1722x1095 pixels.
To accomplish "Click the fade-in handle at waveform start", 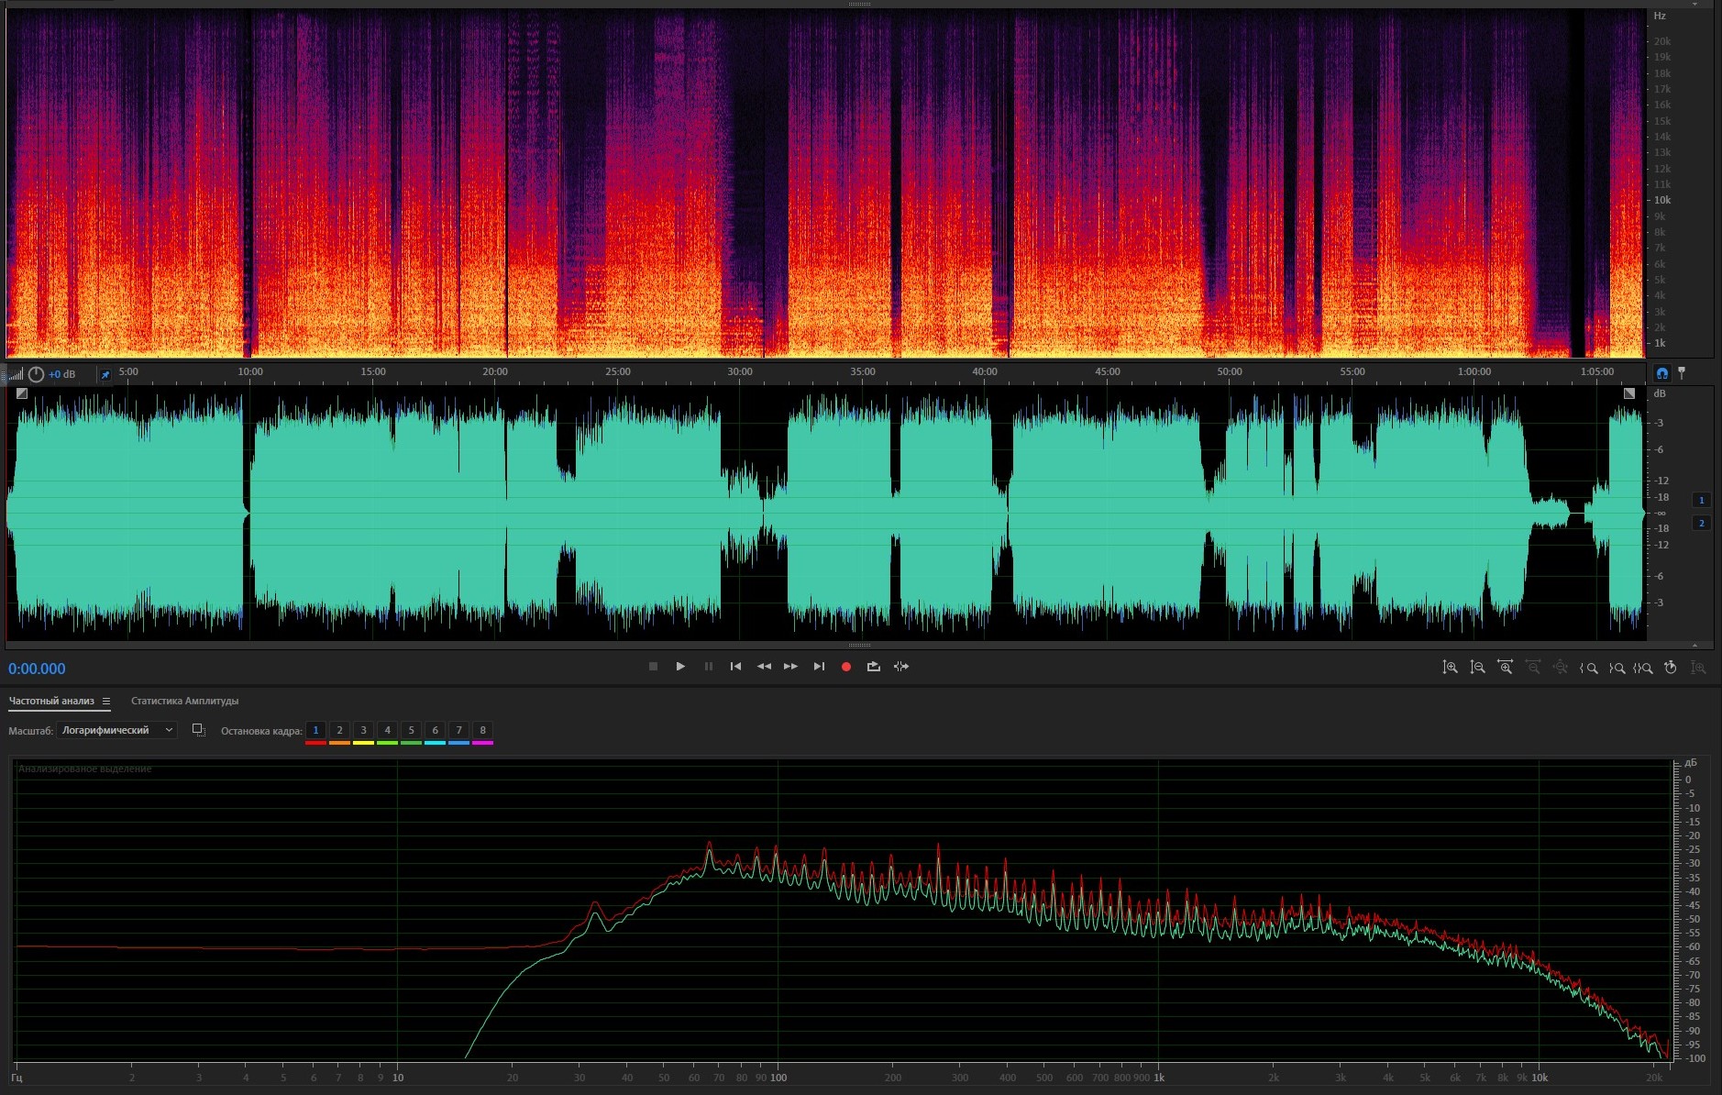I will tap(22, 393).
